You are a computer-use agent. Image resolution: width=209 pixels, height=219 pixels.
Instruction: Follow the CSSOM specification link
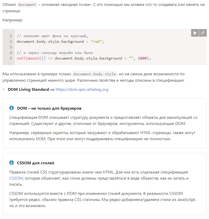(x=16, y=178)
